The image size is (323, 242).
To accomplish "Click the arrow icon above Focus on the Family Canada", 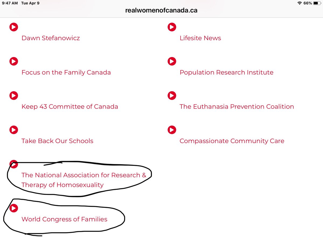I will pos(14,61).
